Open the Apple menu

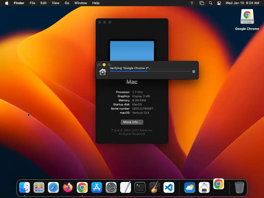(x=7, y=3)
